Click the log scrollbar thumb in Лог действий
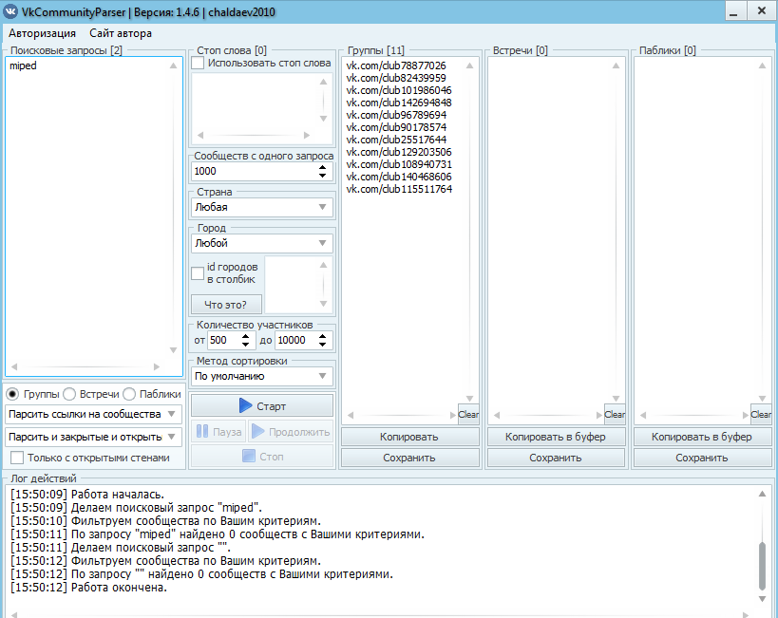The image size is (778, 618). click(x=763, y=566)
